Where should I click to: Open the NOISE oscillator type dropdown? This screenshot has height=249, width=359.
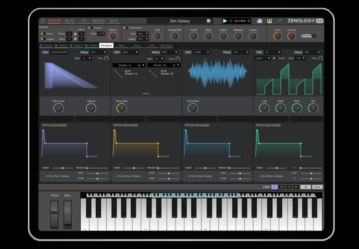click(201, 52)
